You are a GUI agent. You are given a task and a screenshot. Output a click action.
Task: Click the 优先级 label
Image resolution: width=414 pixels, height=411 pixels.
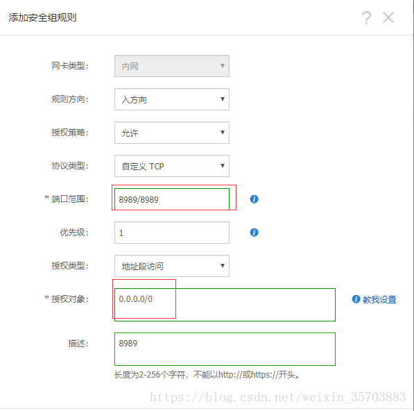(74, 233)
